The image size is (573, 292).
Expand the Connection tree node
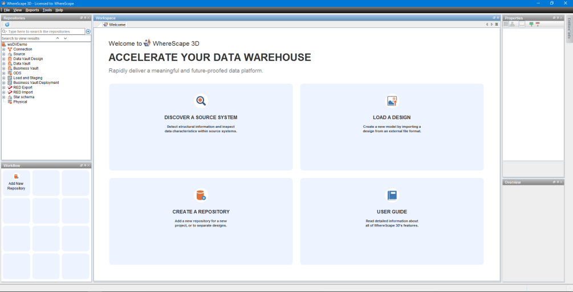pyautogui.click(x=3, y=50)
